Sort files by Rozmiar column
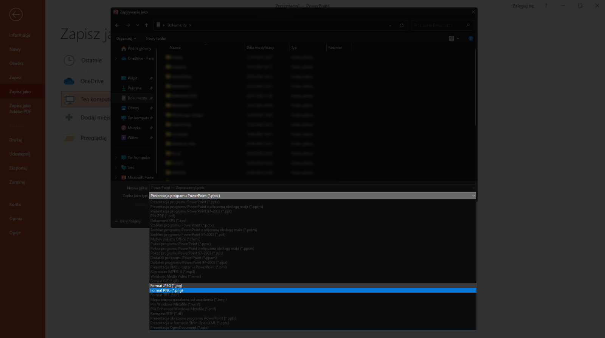 [x=335, y=48]
